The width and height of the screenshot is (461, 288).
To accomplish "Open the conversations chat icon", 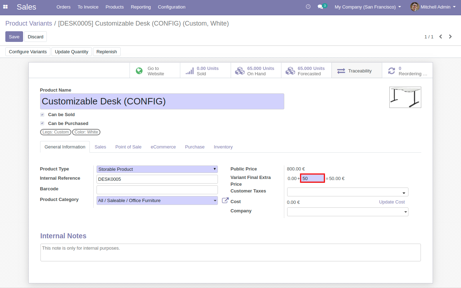I will click(x=320, y=7).
